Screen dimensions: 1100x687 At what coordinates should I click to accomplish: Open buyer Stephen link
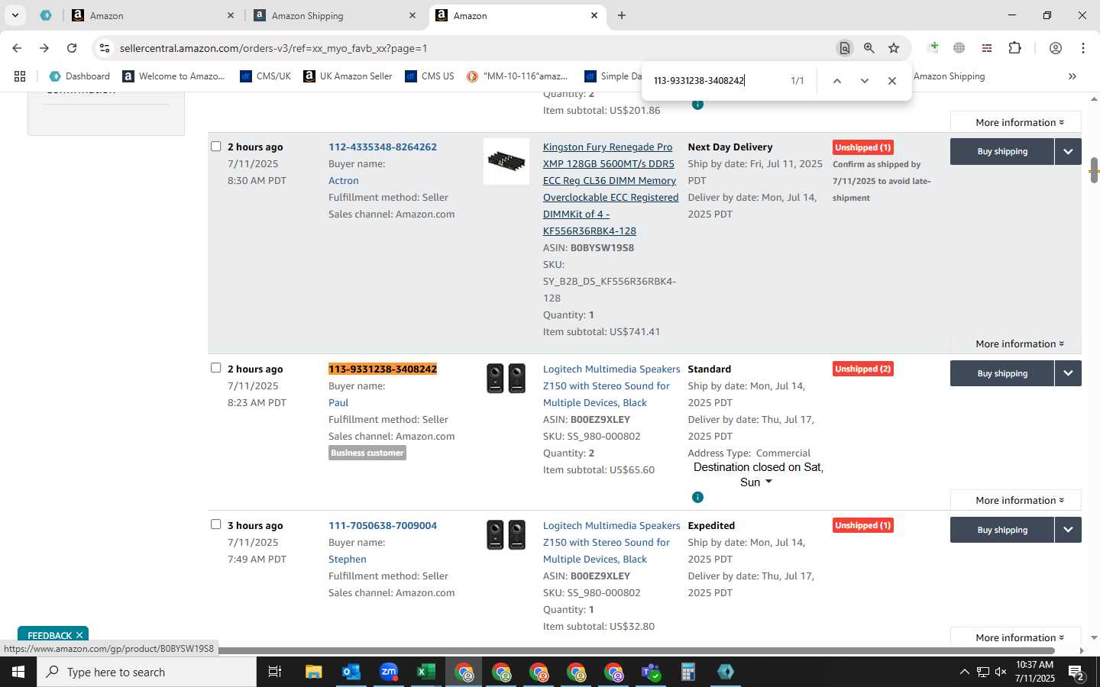(348, 560)
